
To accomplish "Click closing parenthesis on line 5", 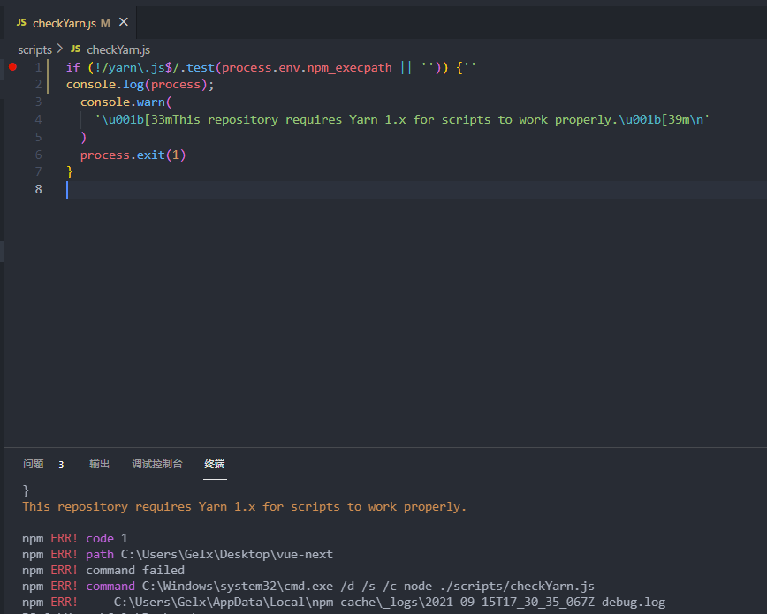I will pos(84,138).
